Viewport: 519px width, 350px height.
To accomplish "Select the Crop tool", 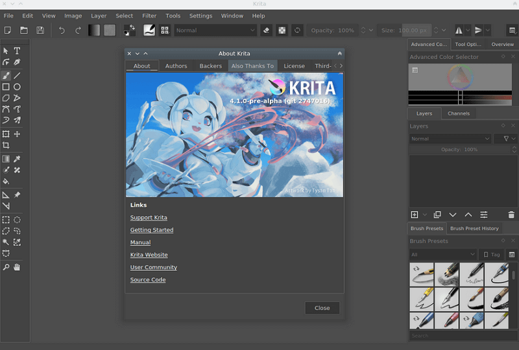I will (x=6, y=146).
